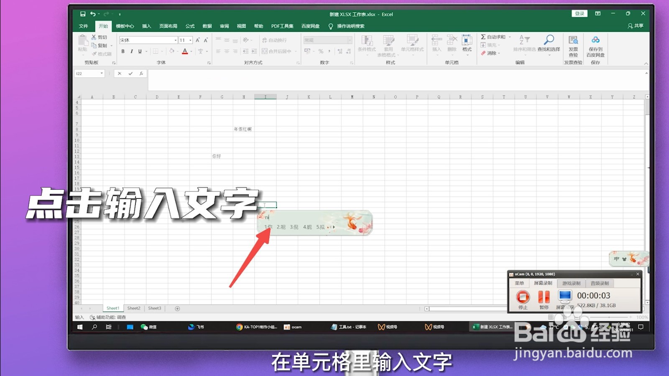Pause recording in oCam recorder

(544, 296)
